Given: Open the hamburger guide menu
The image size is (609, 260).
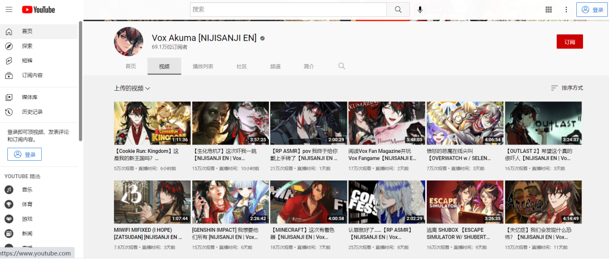Looking at the screenshot, I should tap(9, 10).
